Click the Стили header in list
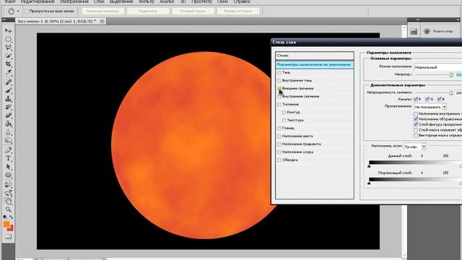 pos(315,56)
